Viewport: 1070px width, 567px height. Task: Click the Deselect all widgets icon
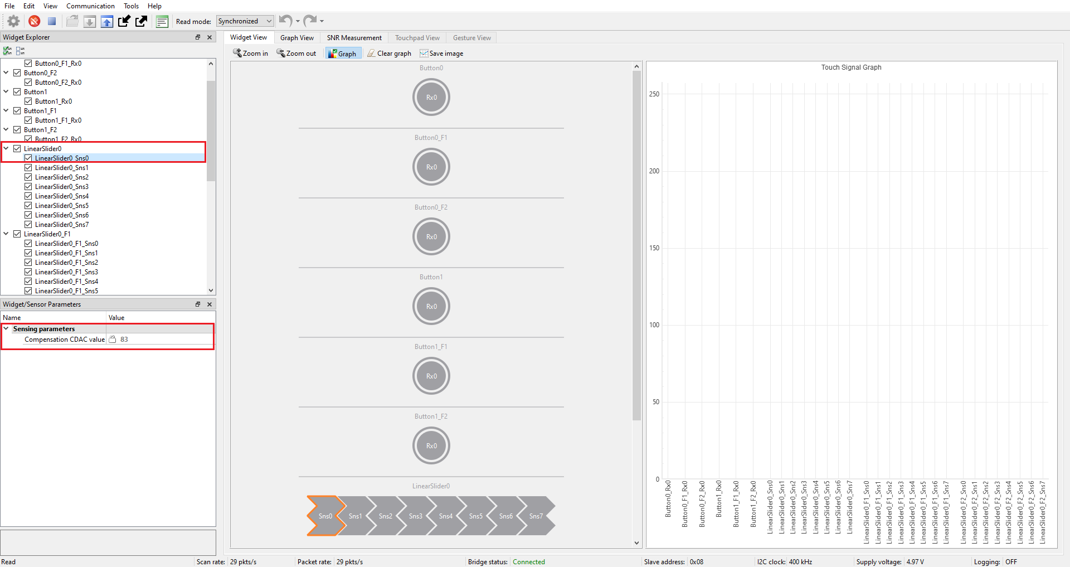(20, 51)
